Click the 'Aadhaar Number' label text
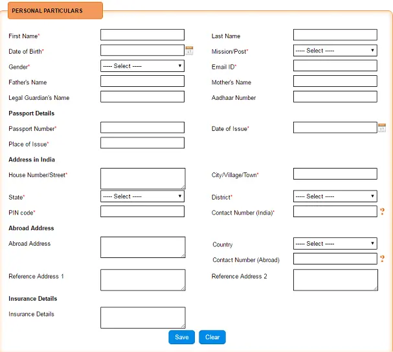 [234, 98]
